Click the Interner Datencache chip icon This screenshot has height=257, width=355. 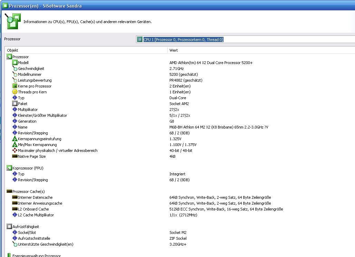click(x=15, y=197)
